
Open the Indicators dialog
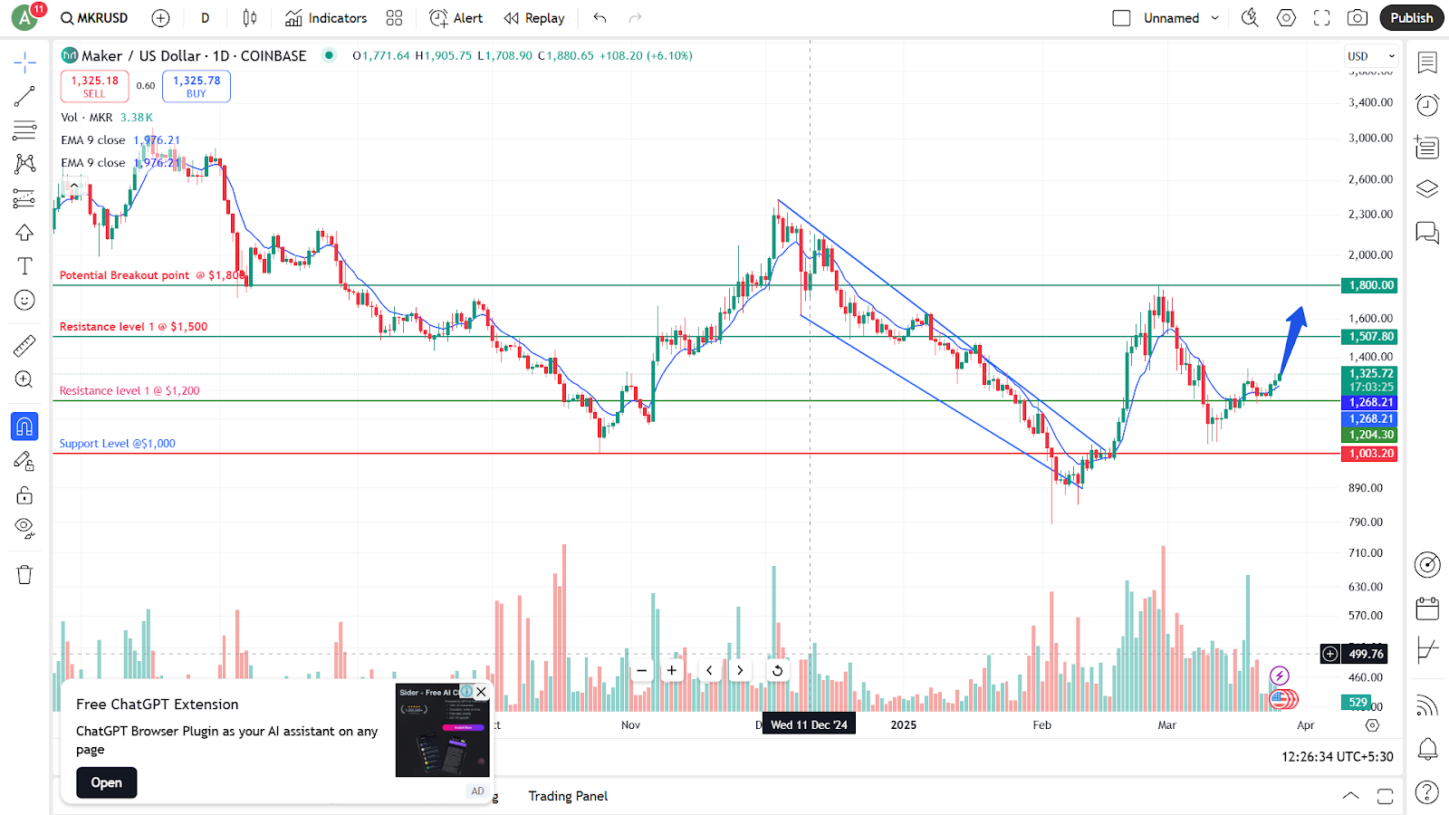[326, 18]
